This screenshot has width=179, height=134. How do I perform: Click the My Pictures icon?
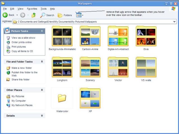[8, 96]
